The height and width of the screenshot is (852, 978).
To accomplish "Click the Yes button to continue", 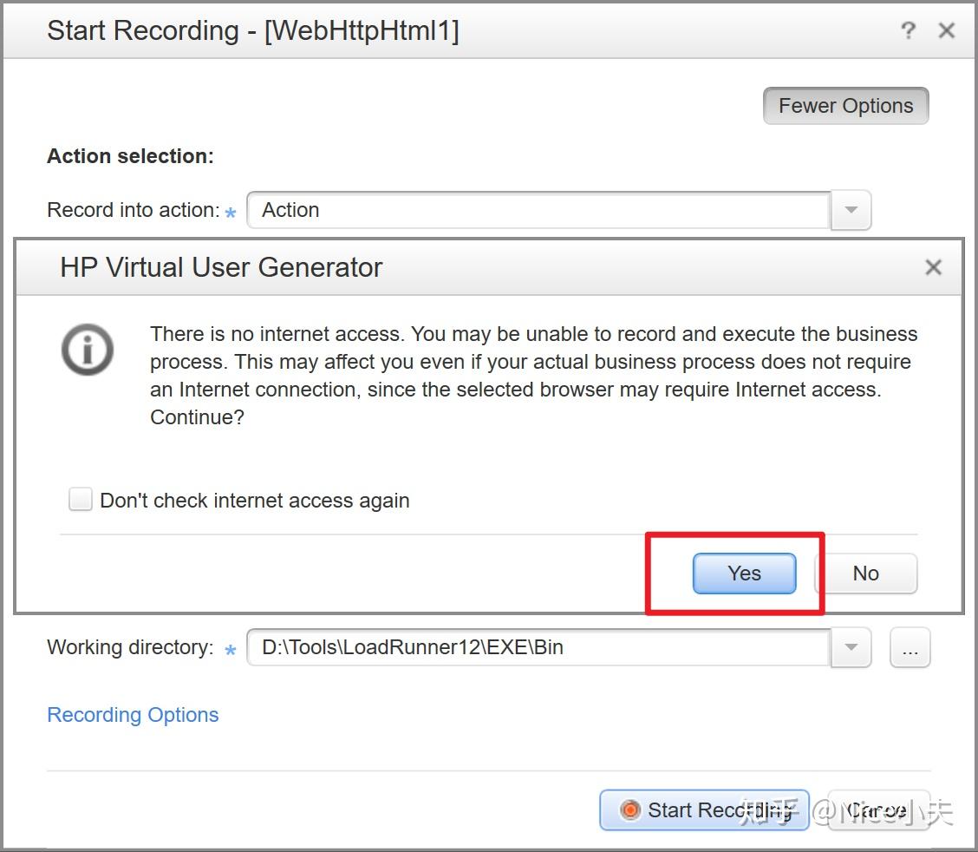I will coord(744,573).
